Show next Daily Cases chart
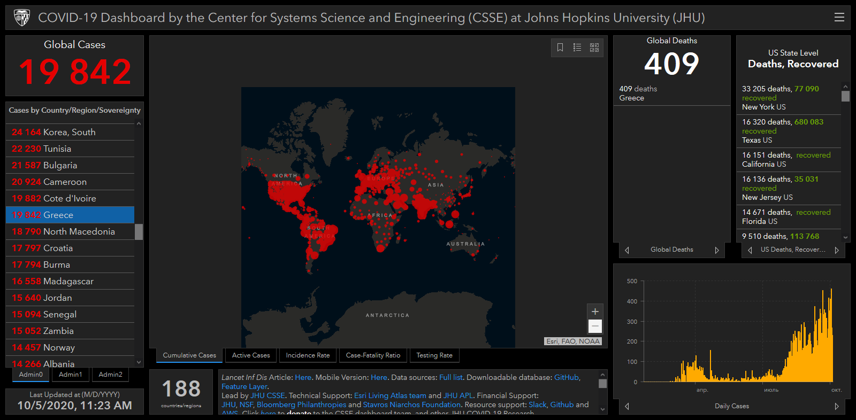Screen dimensions: 856x420 click(x=837, y=406)
